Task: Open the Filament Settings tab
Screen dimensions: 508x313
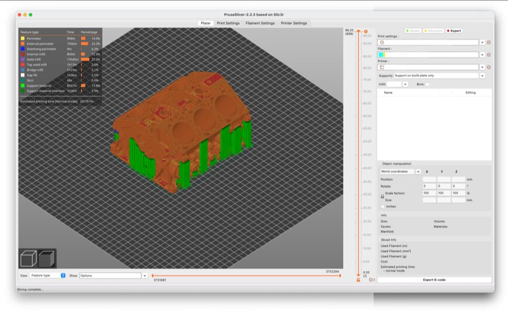Action: [260, 23]
